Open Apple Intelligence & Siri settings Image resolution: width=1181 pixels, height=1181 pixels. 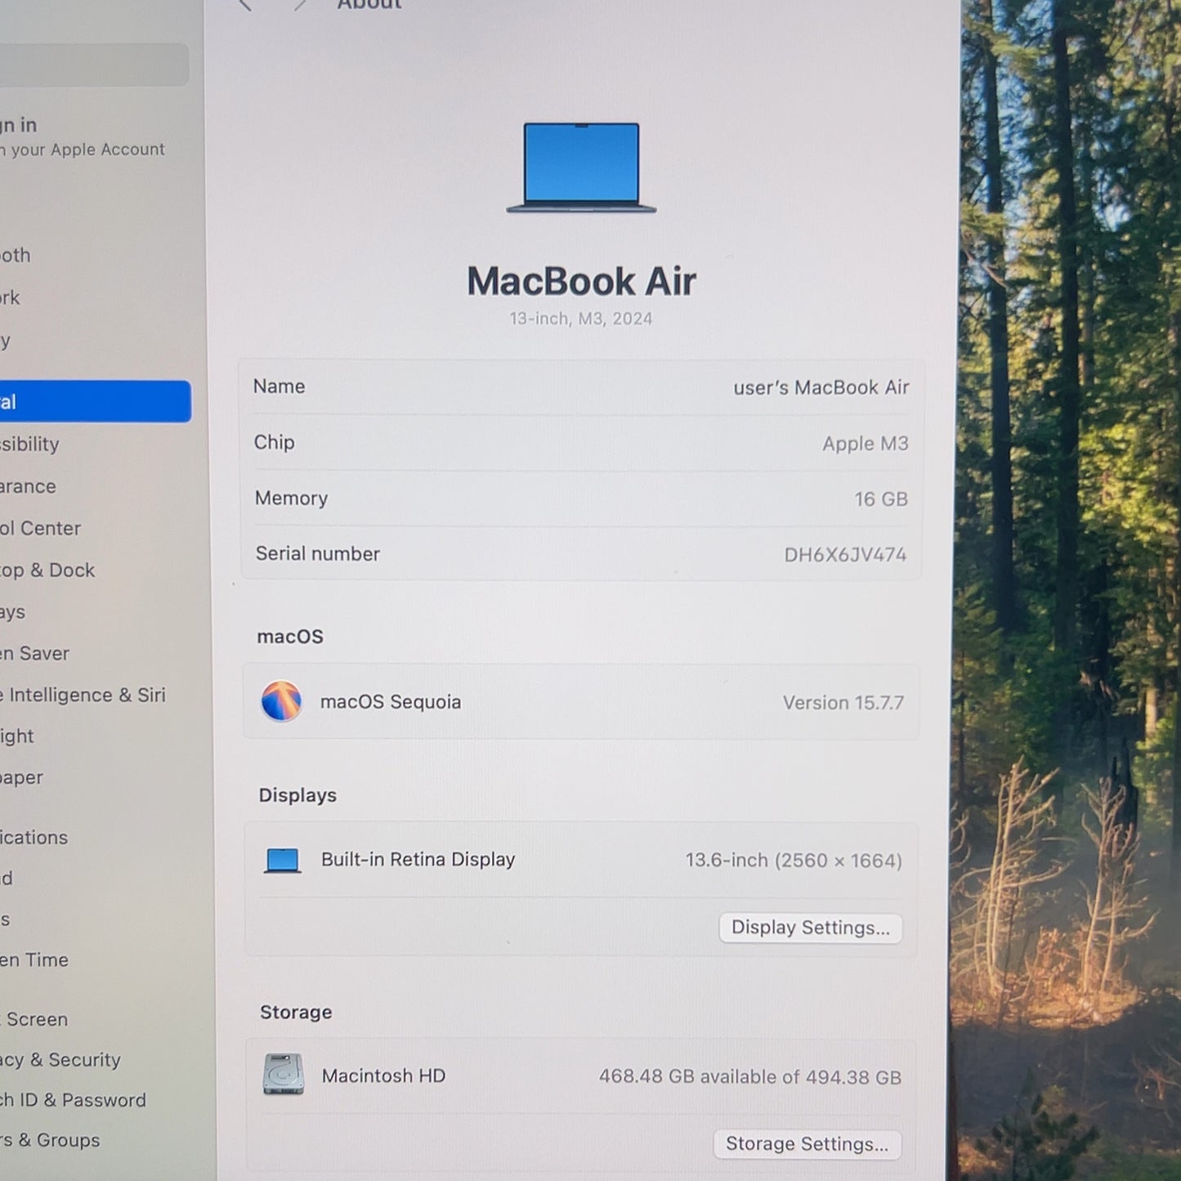(x=83, y=695)
